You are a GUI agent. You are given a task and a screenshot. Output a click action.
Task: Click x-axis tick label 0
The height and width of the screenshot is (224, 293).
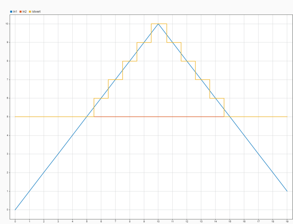point(15,222)
